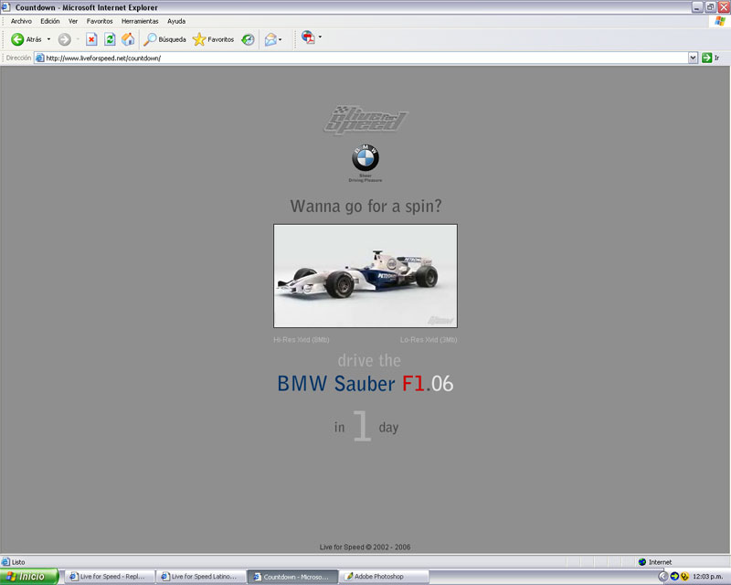This screenshot has width=731, height=585.
Task: Click the Mail envelope icon
Action: coord(270,39)
